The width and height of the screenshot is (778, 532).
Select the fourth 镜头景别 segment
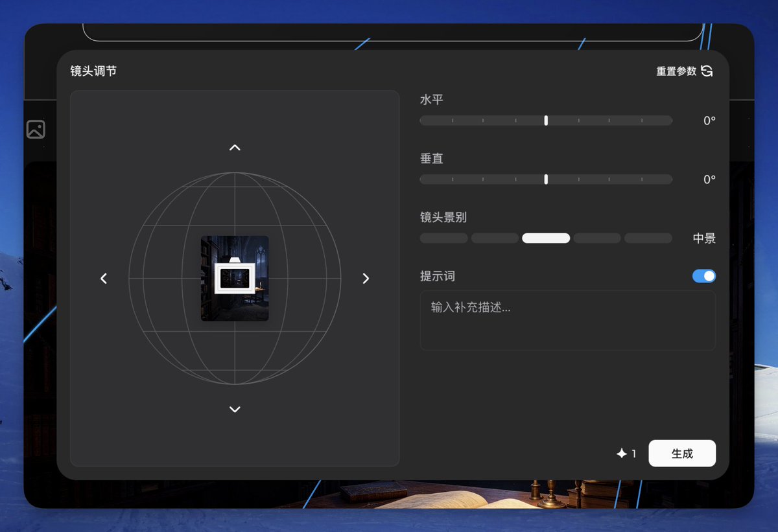(597, 238)
